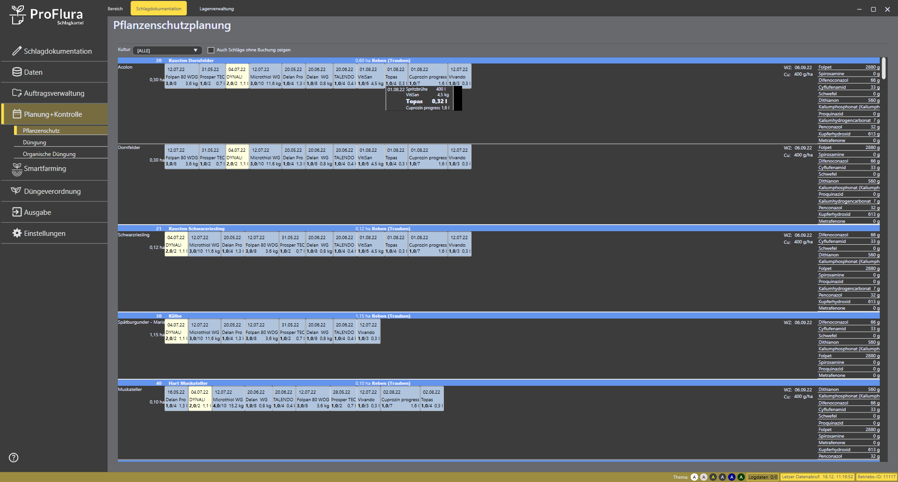
Task: Open Auftragsverwaltung folder icon in sidebar
Action: click(17, 93)
